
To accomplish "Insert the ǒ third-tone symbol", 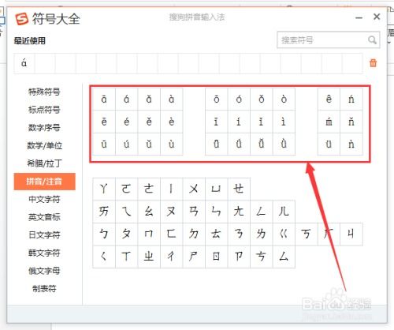I will click(x=262, y=99).
